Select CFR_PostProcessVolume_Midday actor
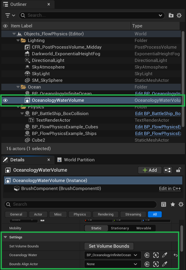 (x=67, y=47)
